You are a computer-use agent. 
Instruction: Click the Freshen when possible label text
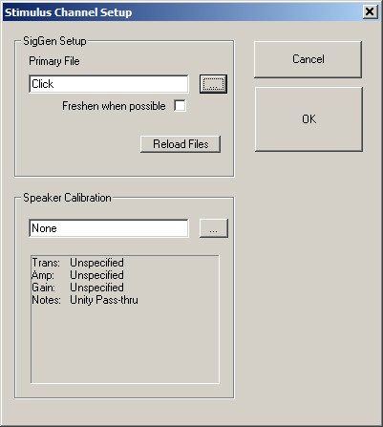click(114, 106)
